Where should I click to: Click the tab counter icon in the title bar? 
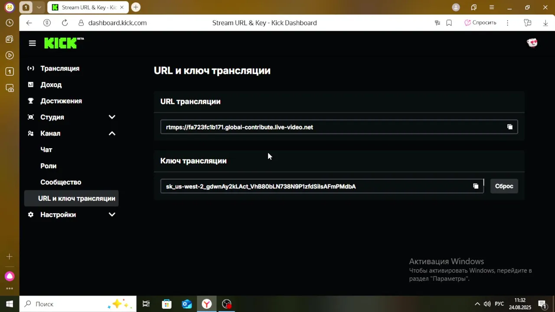coord(26,7)
